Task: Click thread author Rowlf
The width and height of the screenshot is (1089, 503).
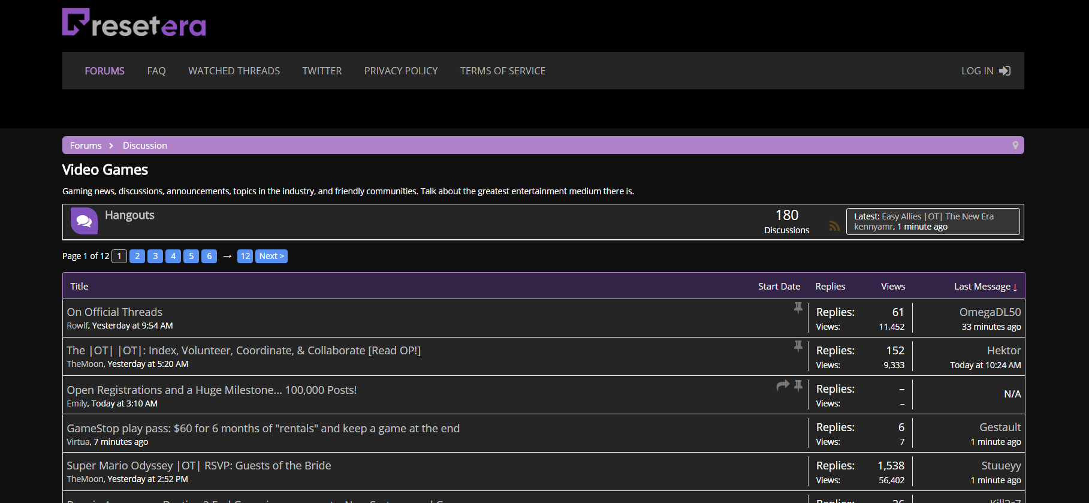Action: [x=78, y=326]
